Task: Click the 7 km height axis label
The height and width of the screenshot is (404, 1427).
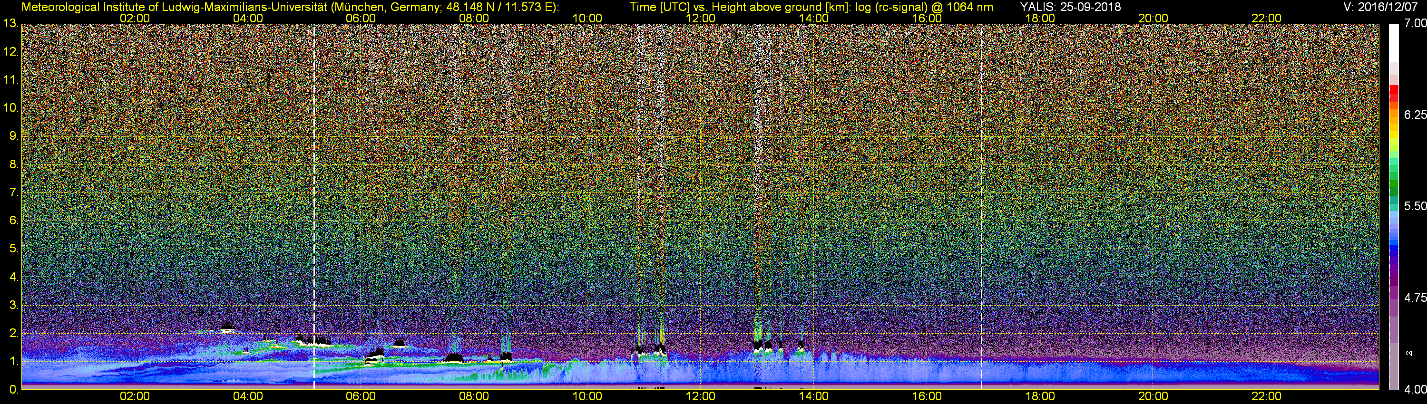Action: point(14,192)
